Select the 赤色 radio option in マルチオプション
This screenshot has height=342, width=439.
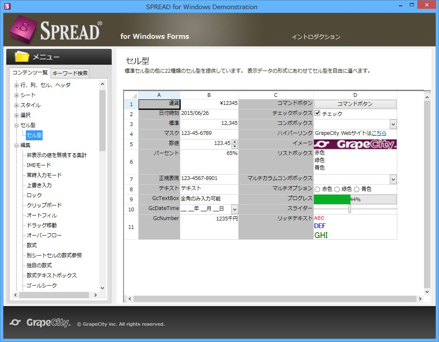[318, 189]
